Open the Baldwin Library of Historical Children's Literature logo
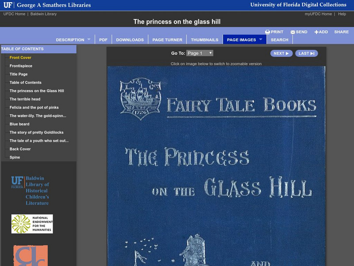The image size is (354, 266). 30,191
